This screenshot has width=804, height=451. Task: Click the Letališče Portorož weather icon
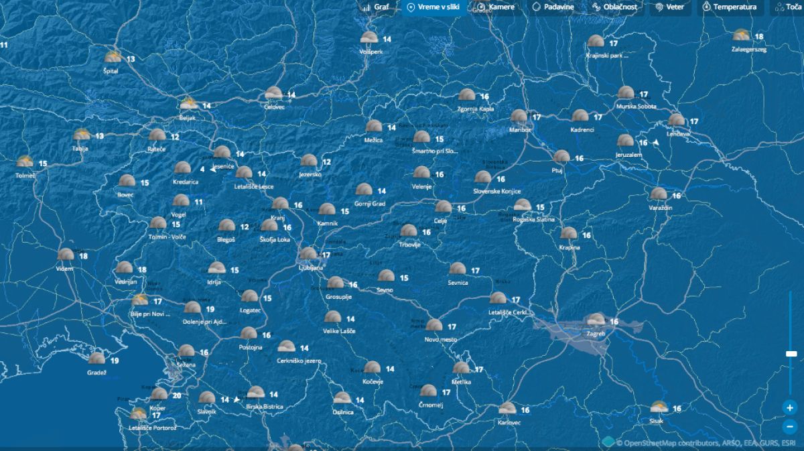click(139, 413)
